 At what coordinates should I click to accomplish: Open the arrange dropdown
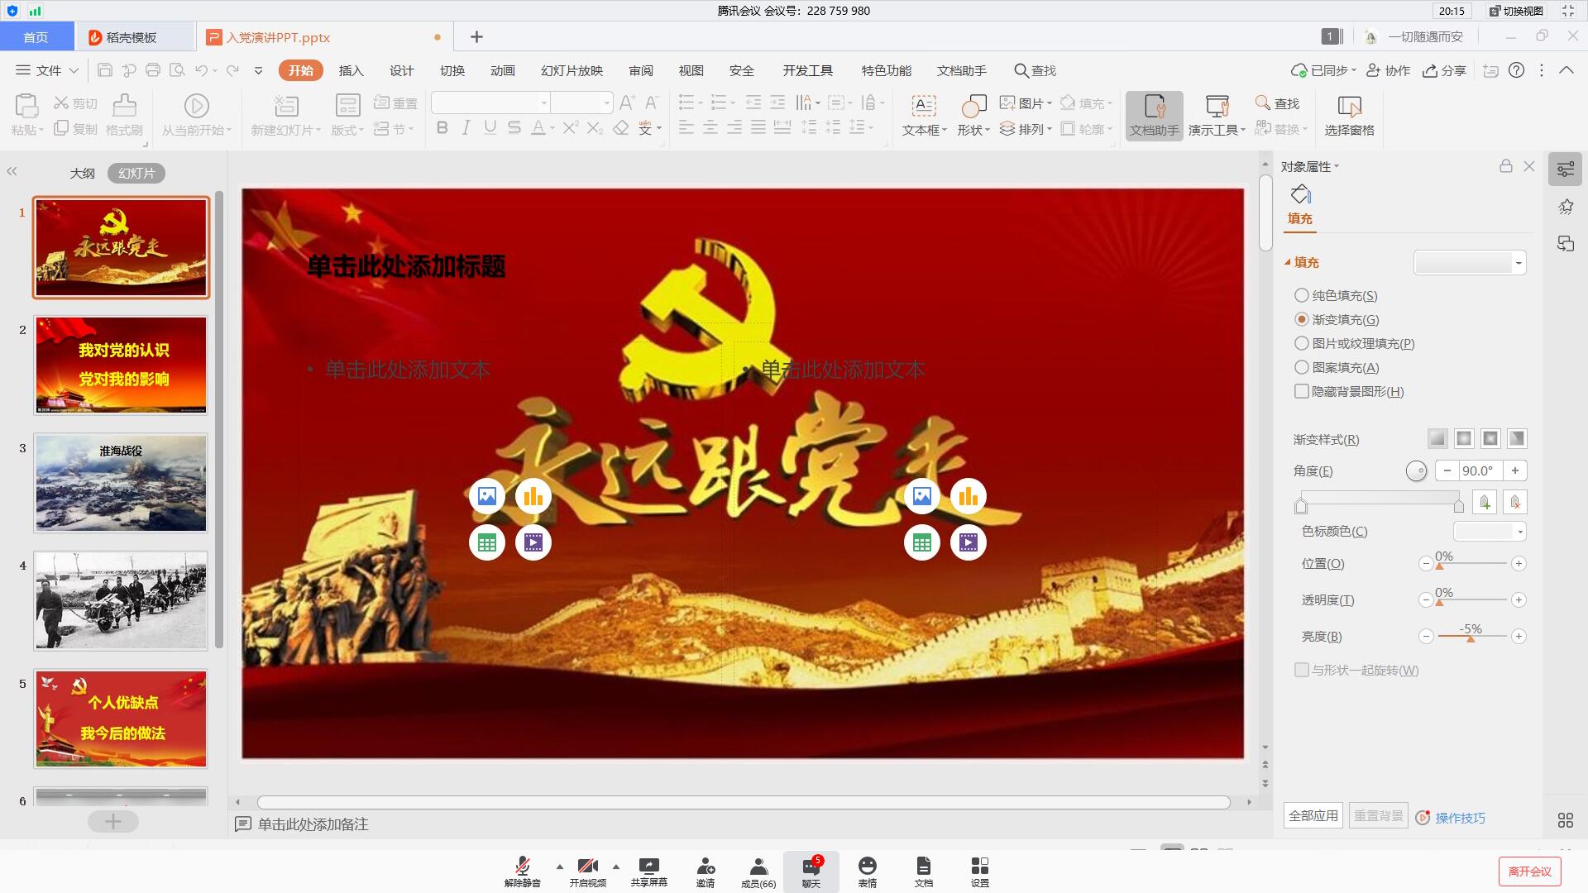pyautogui.click(x=1026, y=129)
